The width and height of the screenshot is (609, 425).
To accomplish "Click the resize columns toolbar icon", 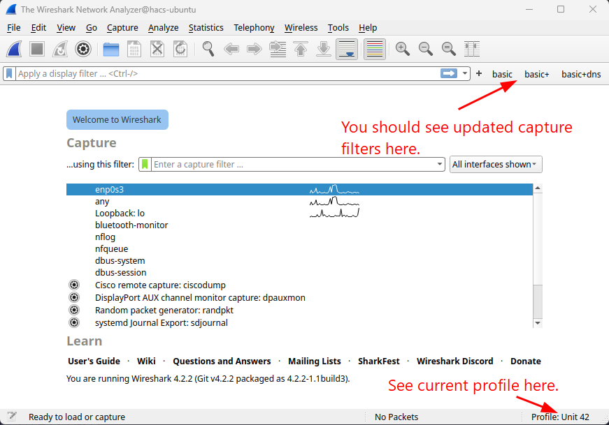I will [472, 49].
